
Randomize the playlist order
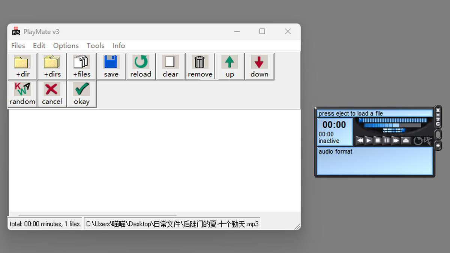pos(22,94)
